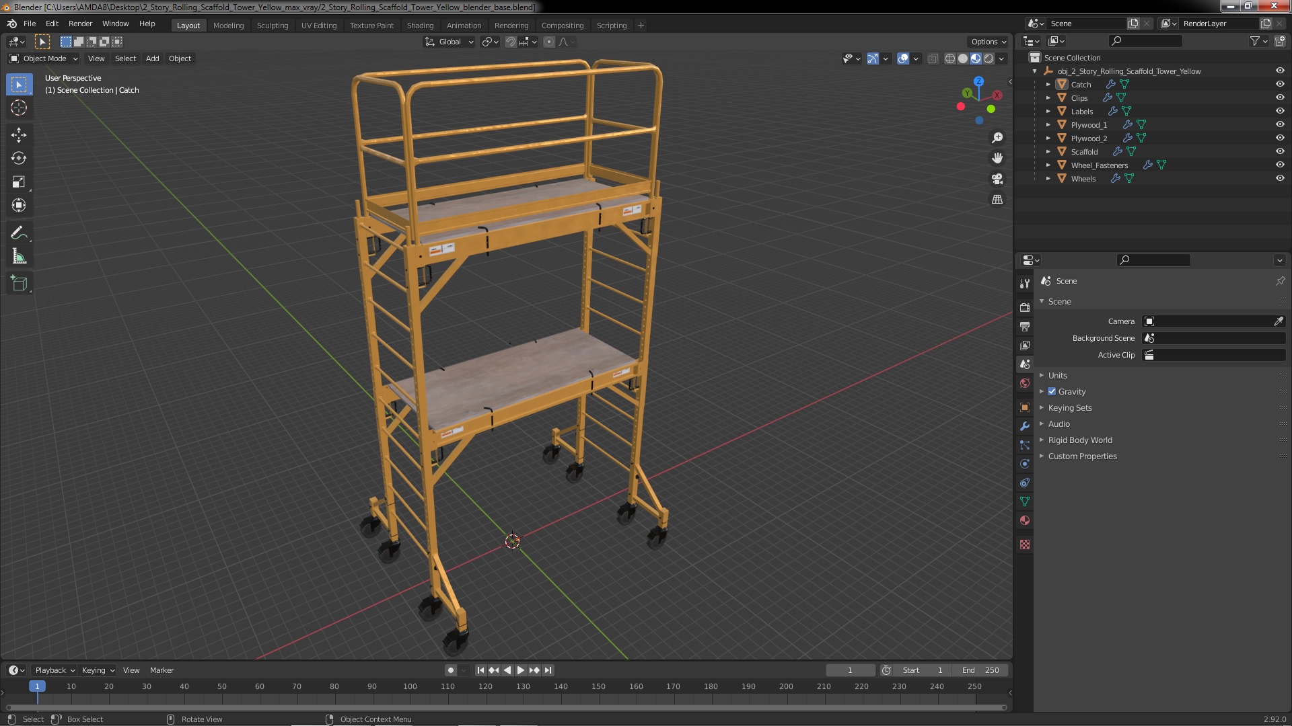
Task: Click the viewport zoom magnifier icon
Action: (997, 138)
